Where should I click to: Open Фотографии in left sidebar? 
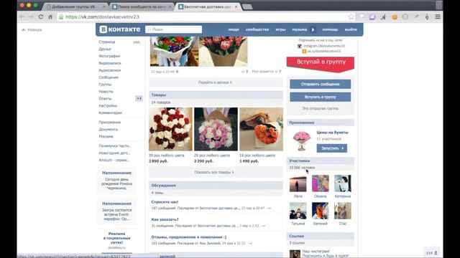click(x=109, y=56)
